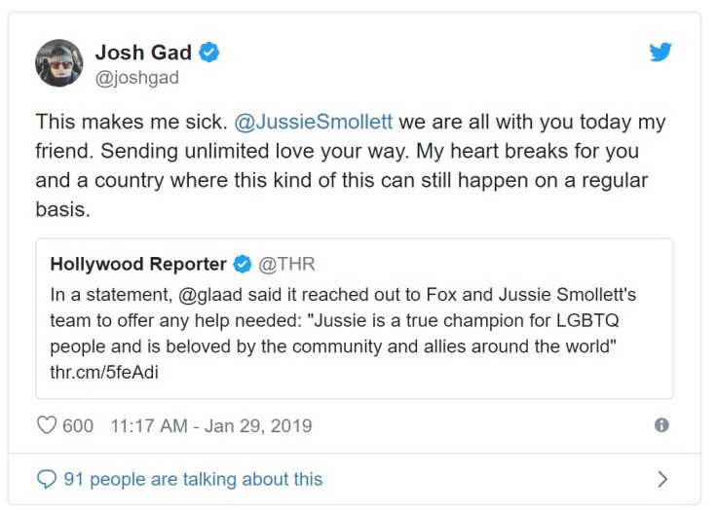This screenshot has width=717, height=510.
Task: Click the 600 likes count
Action: tap(78, 425)
